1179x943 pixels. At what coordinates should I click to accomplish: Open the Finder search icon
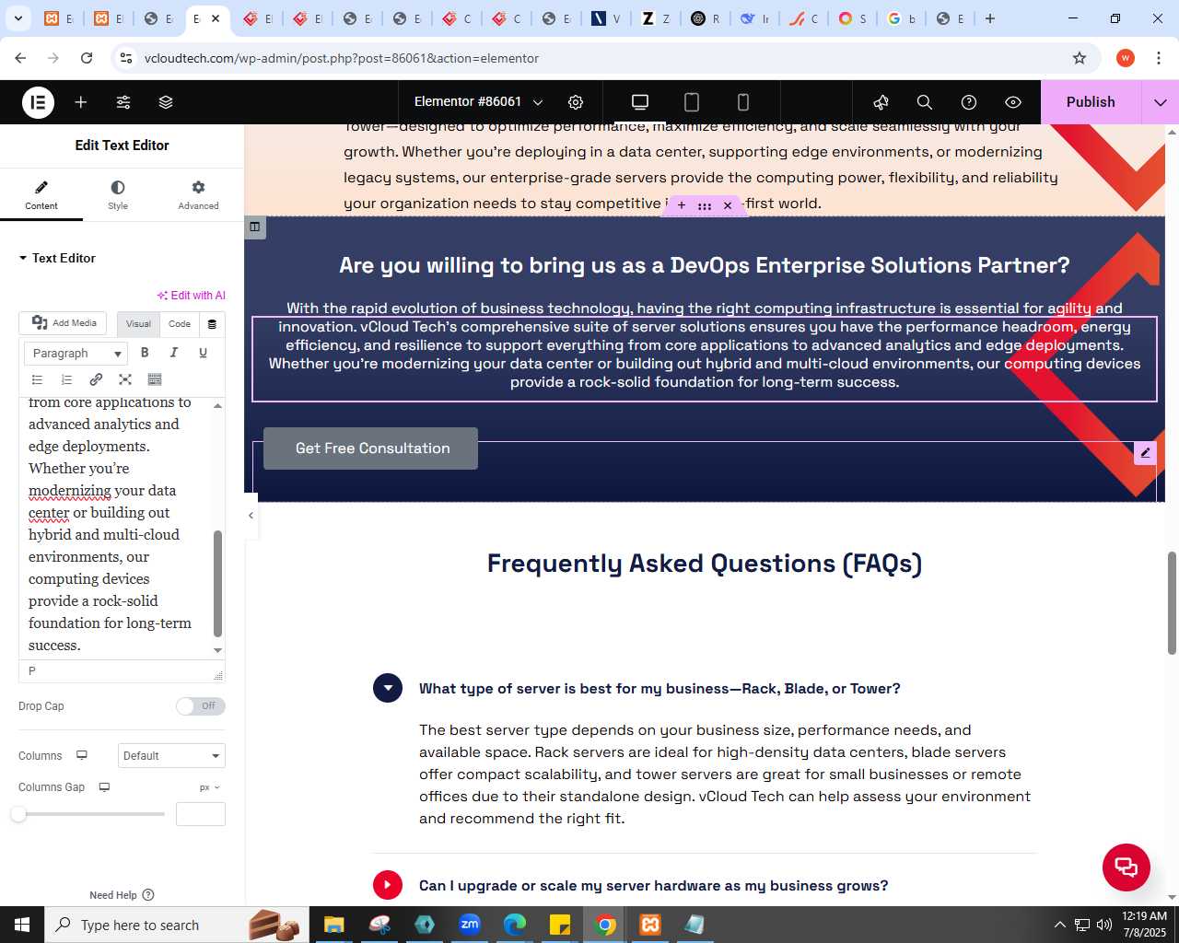[925, 102]
